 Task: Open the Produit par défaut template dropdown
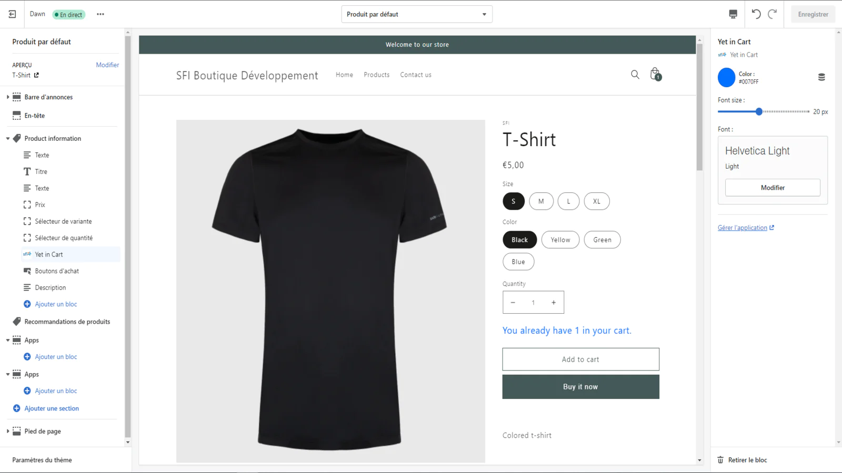click(417, 14)
